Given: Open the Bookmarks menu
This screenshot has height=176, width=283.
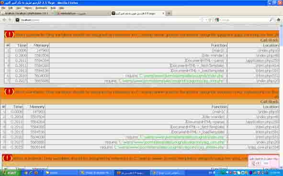Looking at the screenshot, I should pyautogui.click(x=41, y=8).
